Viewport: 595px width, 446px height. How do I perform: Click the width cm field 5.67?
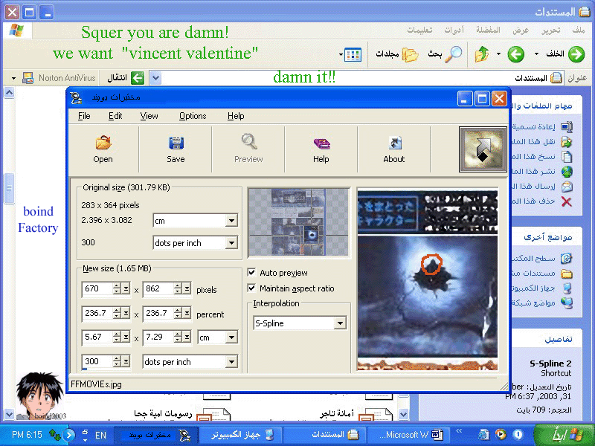(97, 337)
